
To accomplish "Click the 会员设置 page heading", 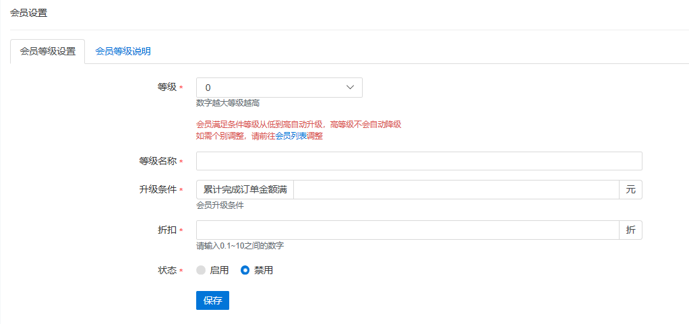I will click(29, 13).
